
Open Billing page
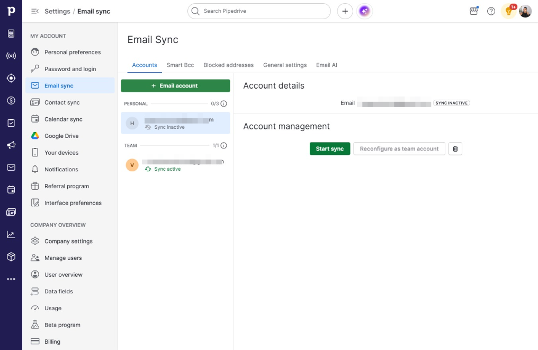point(70,342)
